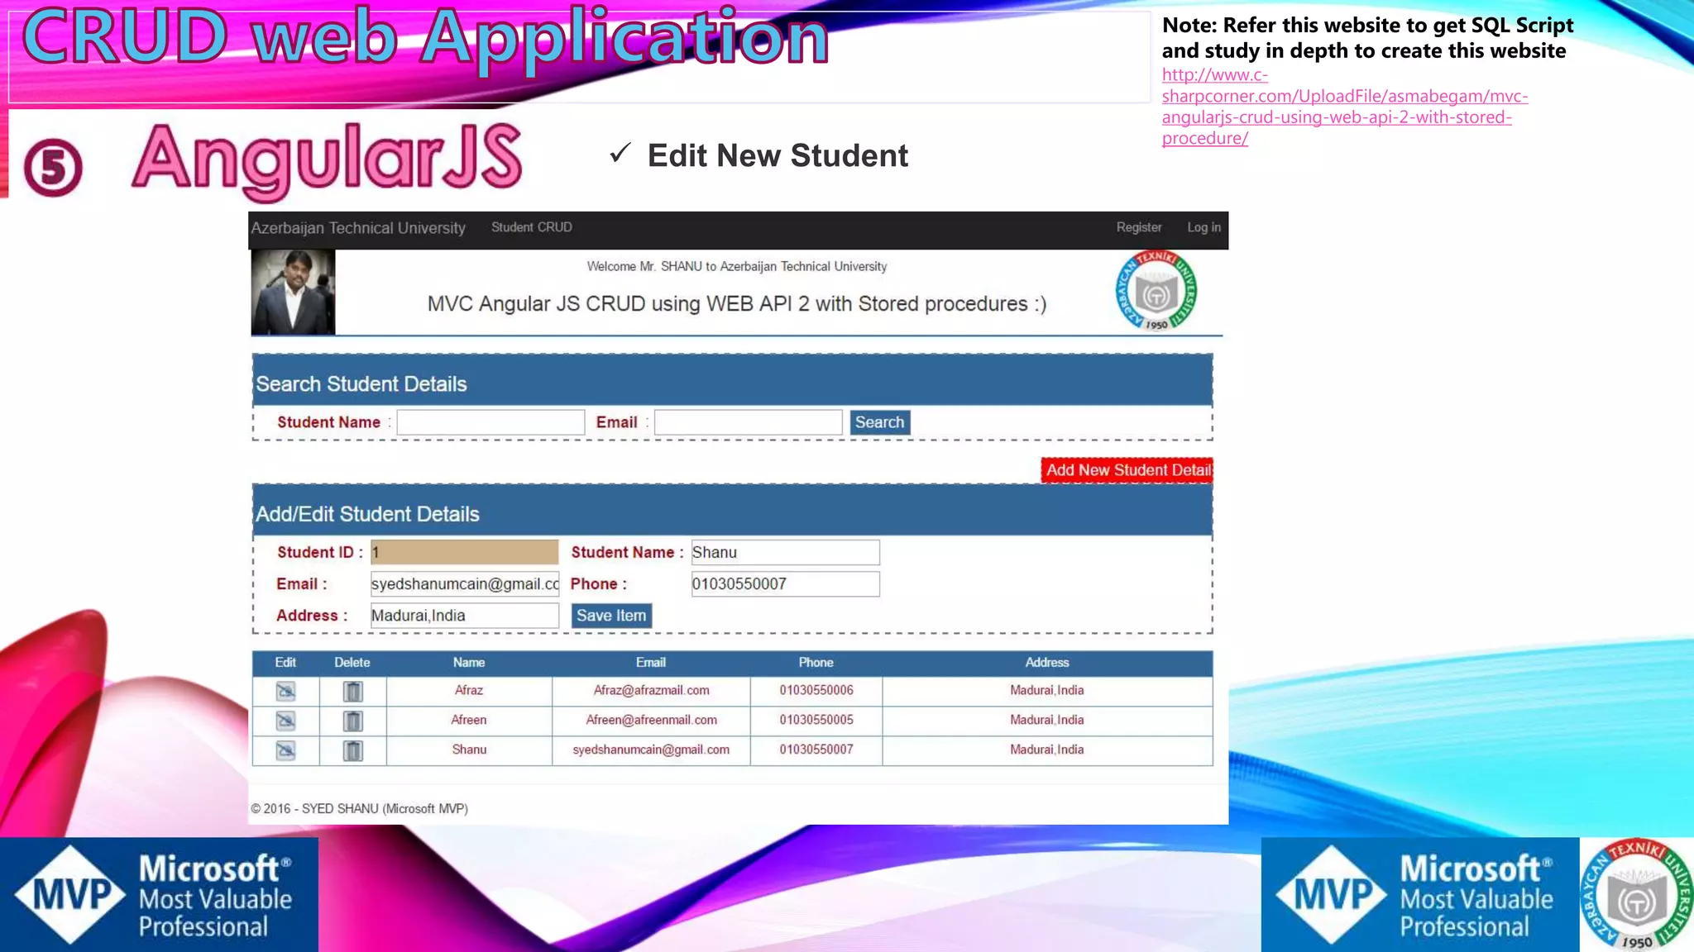
Task: Click the Email column header in table
Action: pyautogui.click(x=651, y=663)
